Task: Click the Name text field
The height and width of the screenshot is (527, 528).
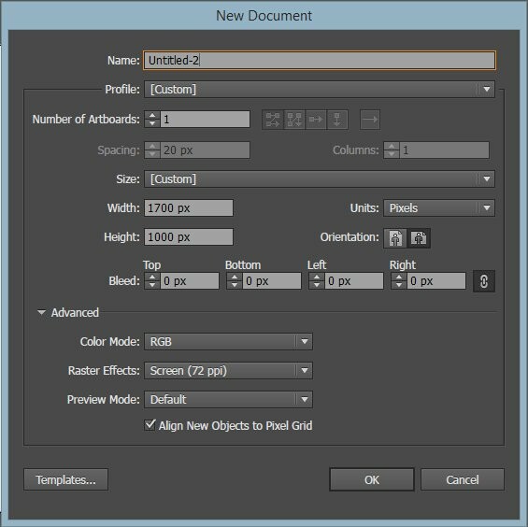Action: (x=320, y=61)
